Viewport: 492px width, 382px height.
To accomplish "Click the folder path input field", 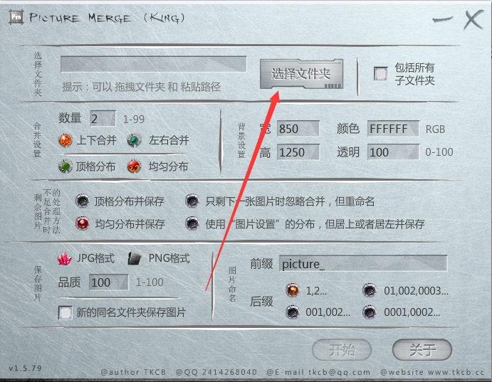I will (153, 64).
